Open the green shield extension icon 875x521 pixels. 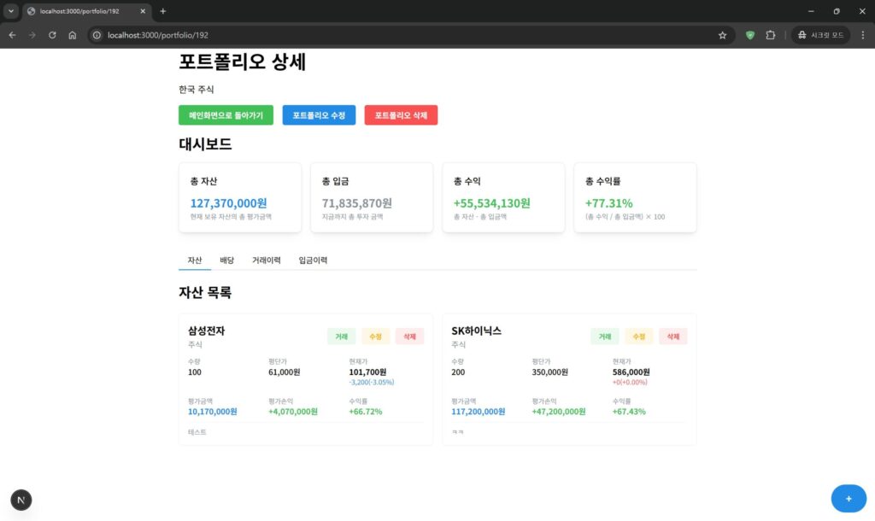coord(750,35)
